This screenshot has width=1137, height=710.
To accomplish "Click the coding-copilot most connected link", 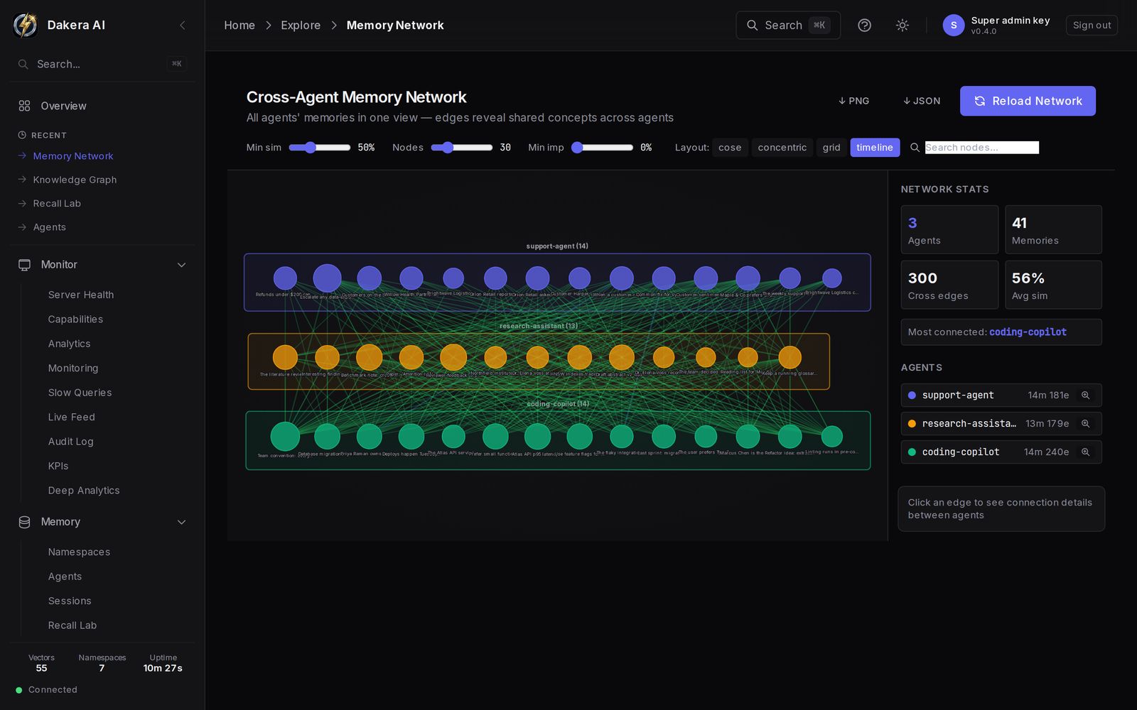I will click(1028, 332).
